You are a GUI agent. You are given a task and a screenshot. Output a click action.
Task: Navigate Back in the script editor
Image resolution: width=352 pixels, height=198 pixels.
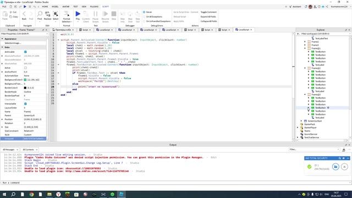(x=24, y=14)
